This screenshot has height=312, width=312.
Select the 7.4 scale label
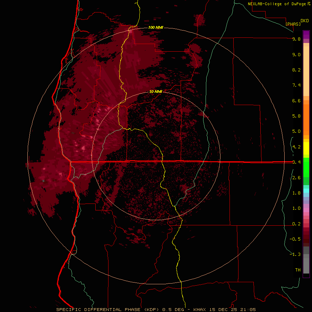[296, 85]
